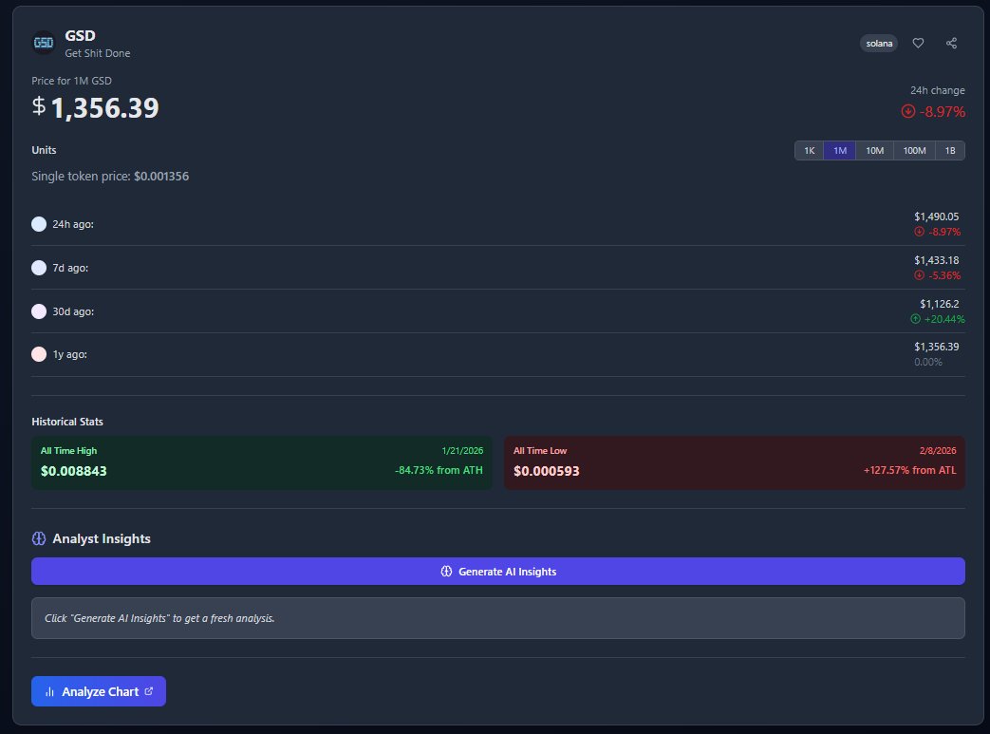Click the $1,490.05 price value
Image resolution: width=990 pixels, height=734 pixels.
936,216
